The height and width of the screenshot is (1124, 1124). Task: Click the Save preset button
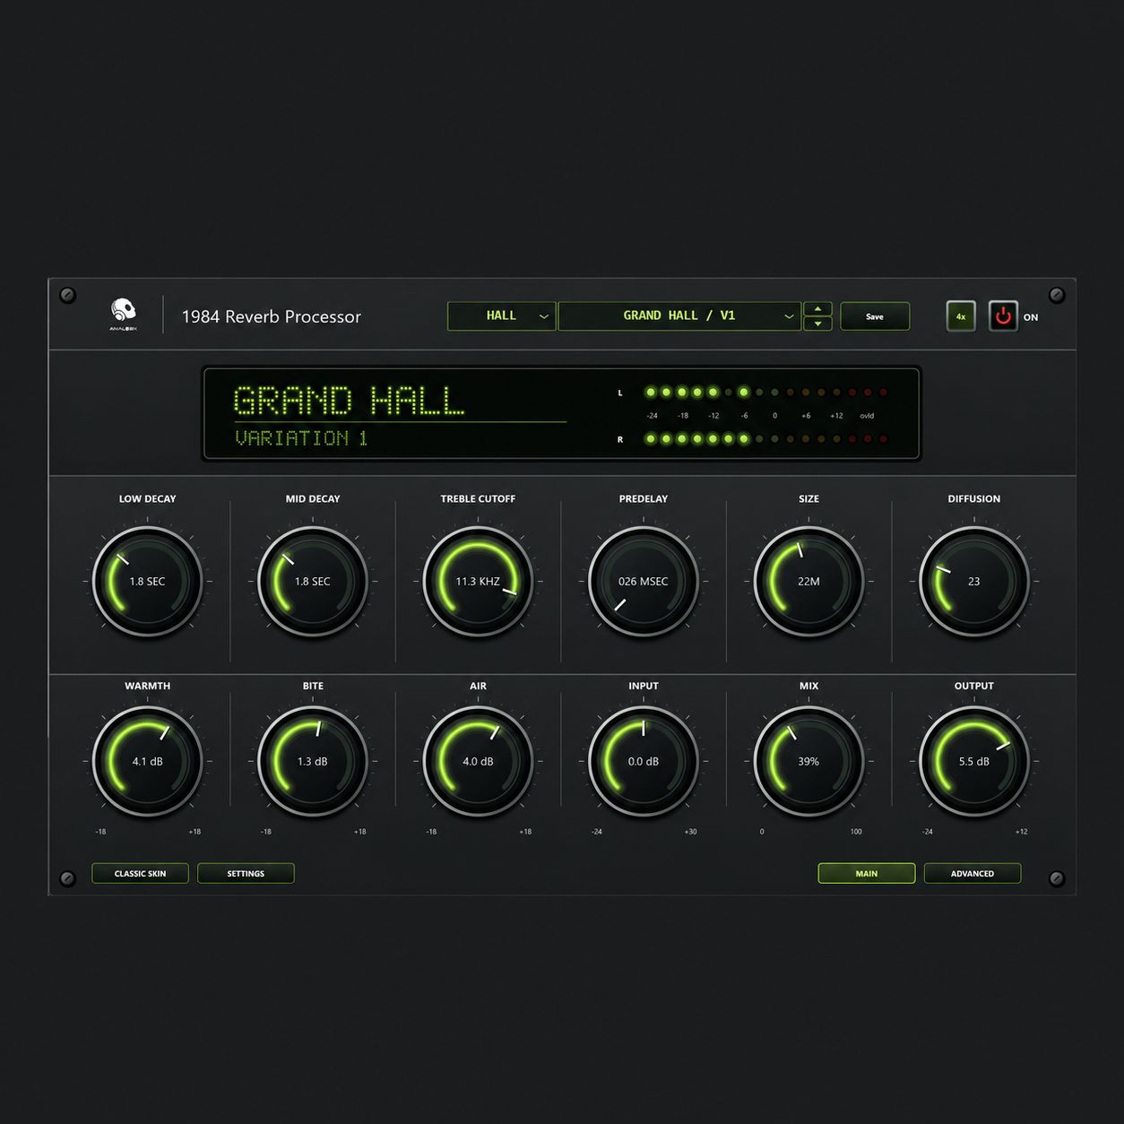875,316
